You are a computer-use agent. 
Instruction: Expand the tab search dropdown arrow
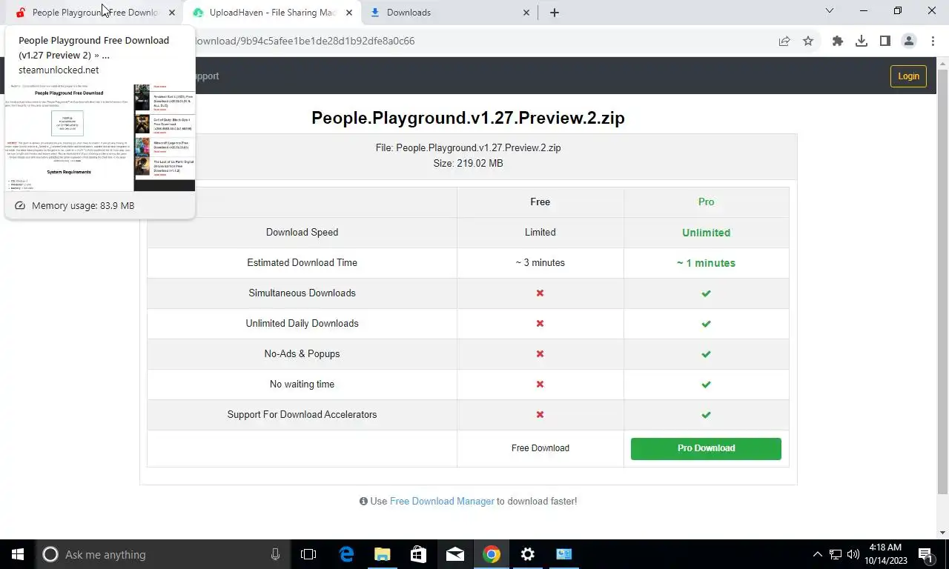[830, 11]
